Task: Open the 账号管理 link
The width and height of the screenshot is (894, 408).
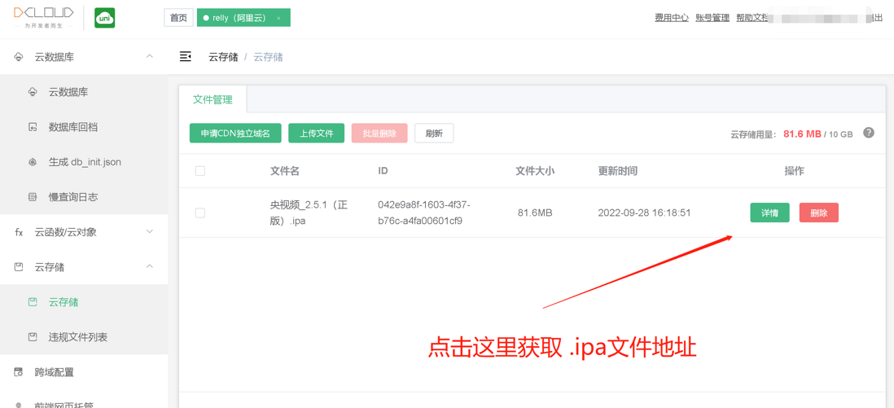Action: 712,18
